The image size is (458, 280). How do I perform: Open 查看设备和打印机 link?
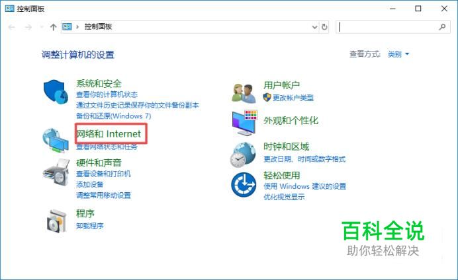tap(103, 174)
